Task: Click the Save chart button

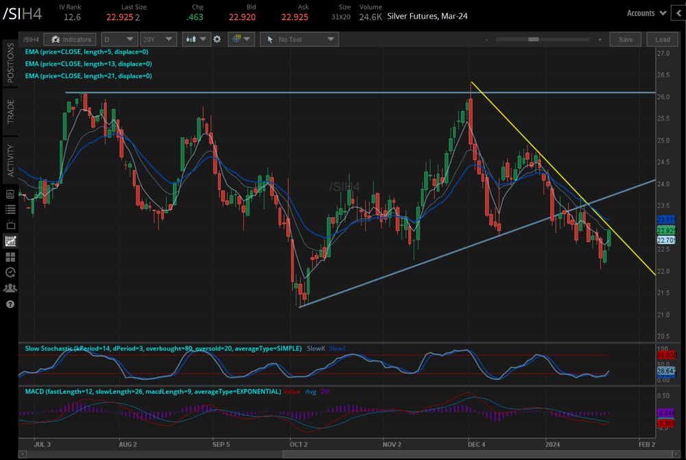Action: pos(625,39)
